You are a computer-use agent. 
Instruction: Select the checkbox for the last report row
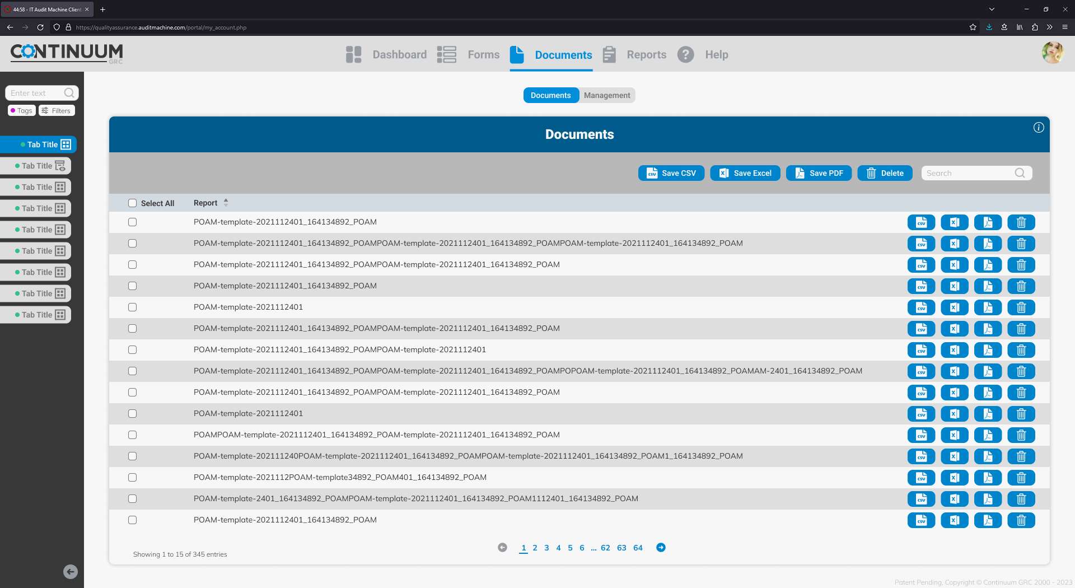pos(133,520)
